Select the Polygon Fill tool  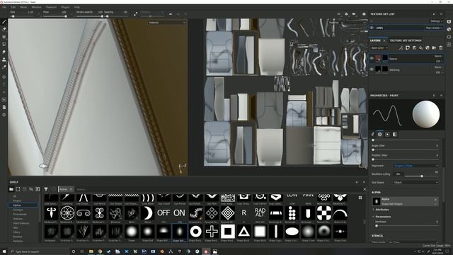tap(4, 44)
